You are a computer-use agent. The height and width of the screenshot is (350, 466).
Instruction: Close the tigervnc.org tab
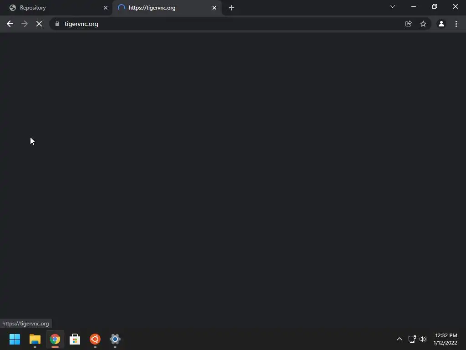[214, 8]
